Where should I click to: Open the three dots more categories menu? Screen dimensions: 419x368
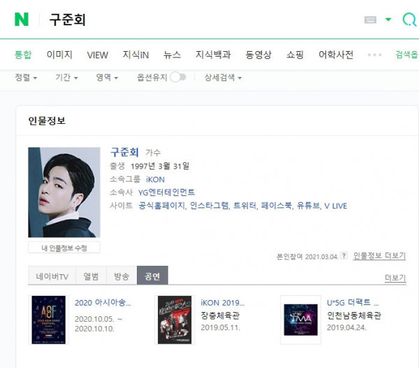click(x=374, y=55)
